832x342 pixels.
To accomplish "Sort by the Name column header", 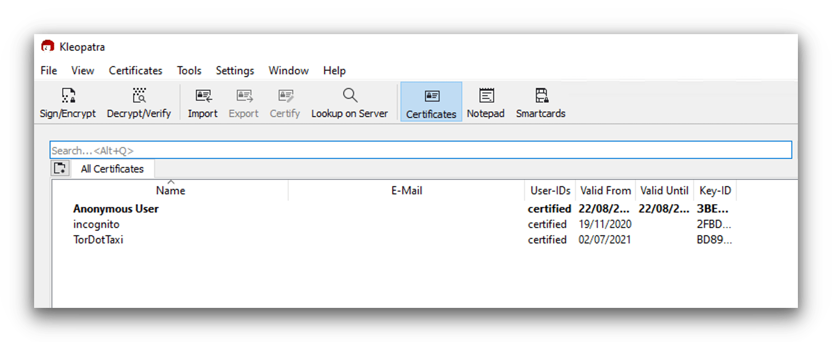I will (170, 191).
